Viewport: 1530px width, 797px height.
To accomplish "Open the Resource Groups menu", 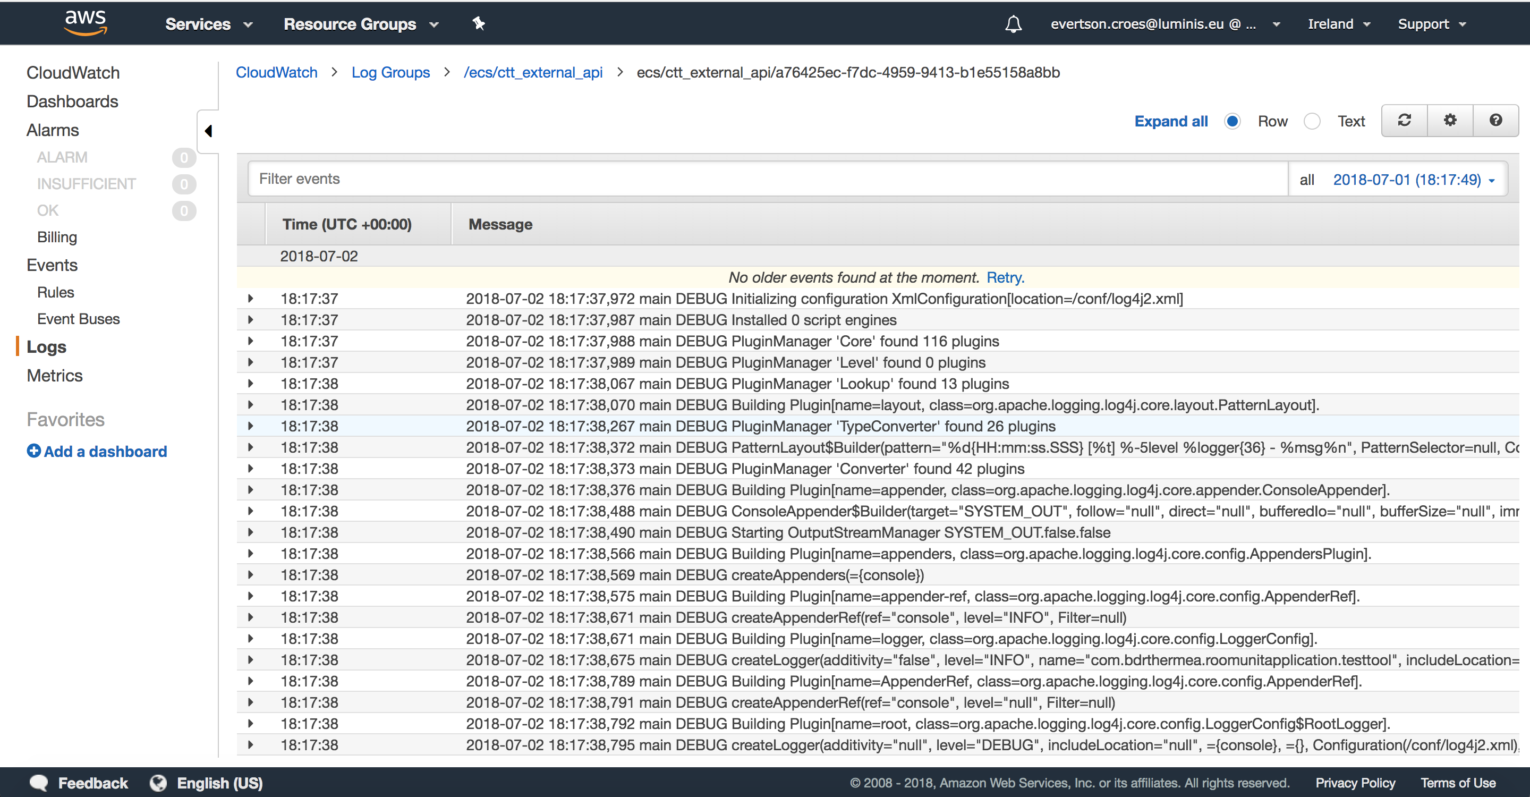I will point(361,24).
